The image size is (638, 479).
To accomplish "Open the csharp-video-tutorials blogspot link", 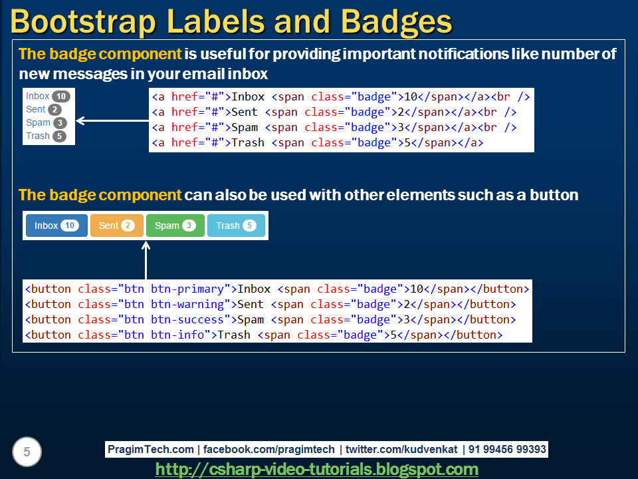I will click(x=319, y=468).
